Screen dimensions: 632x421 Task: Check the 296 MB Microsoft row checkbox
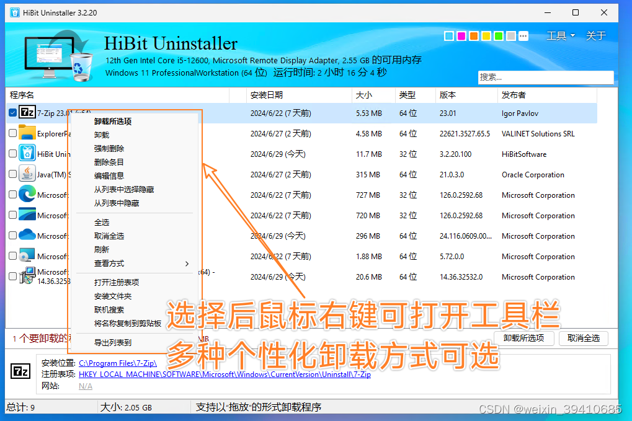click(12, 235)
